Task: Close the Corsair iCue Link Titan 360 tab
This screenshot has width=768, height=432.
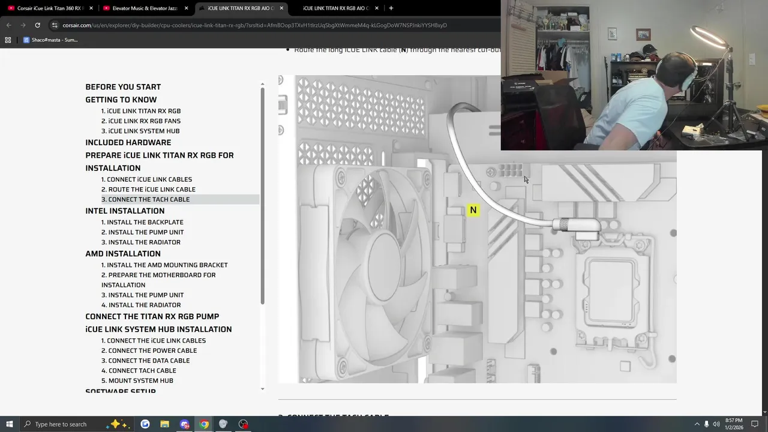Action: (x=91, y=8)
